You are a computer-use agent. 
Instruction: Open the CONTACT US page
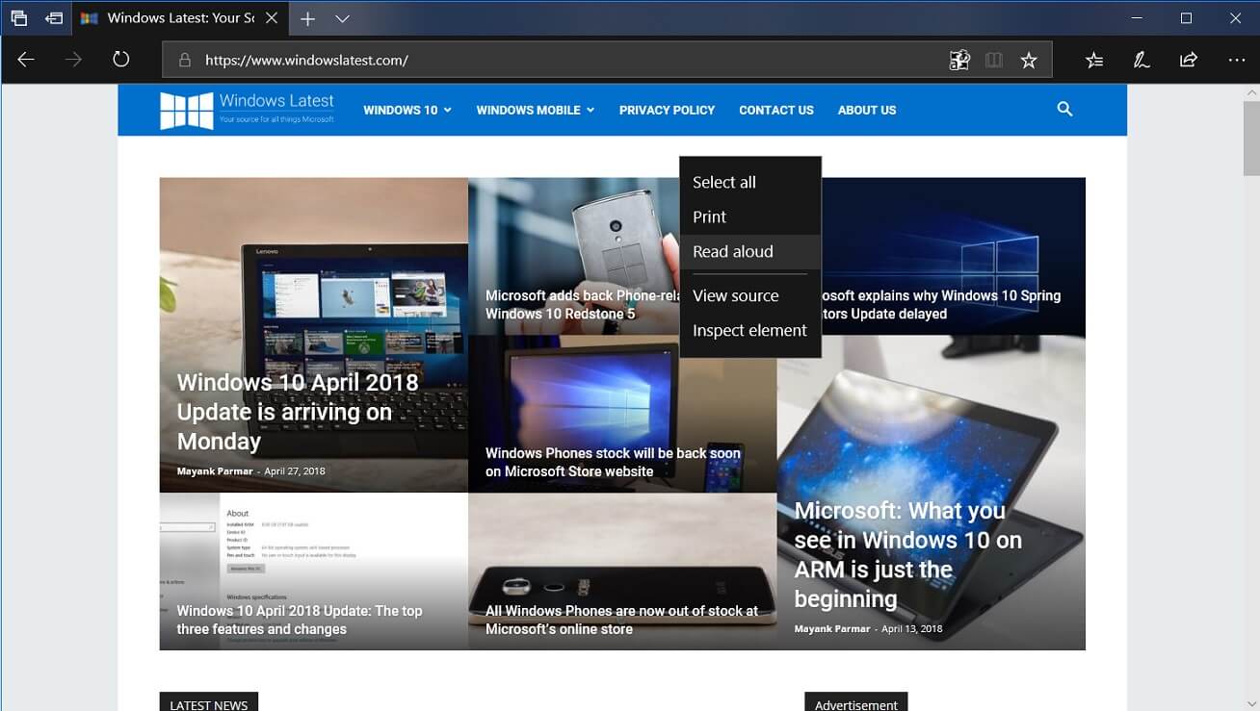point(776,110)
